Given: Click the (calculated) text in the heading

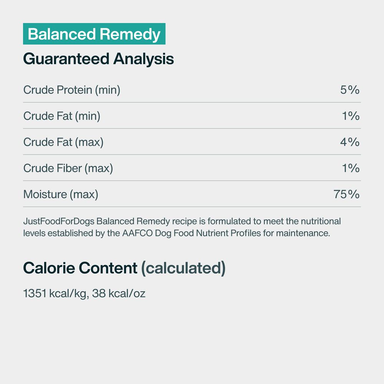Looking at the screenshot, I should pos(183,268).
